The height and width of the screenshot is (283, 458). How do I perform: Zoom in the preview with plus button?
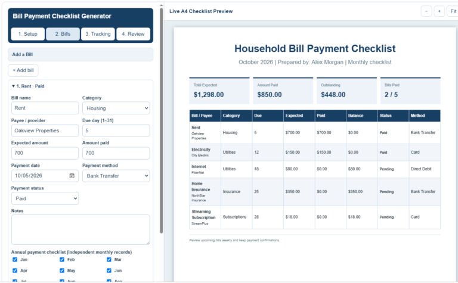440,11
